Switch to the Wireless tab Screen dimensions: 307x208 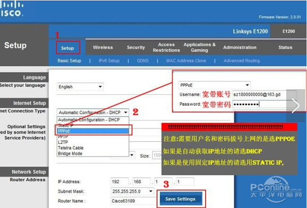tap(103, 47)
